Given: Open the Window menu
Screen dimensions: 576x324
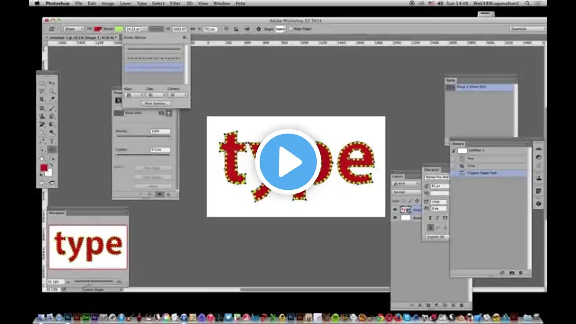Looking at the screenshot, I should click(x=221, y=3).
